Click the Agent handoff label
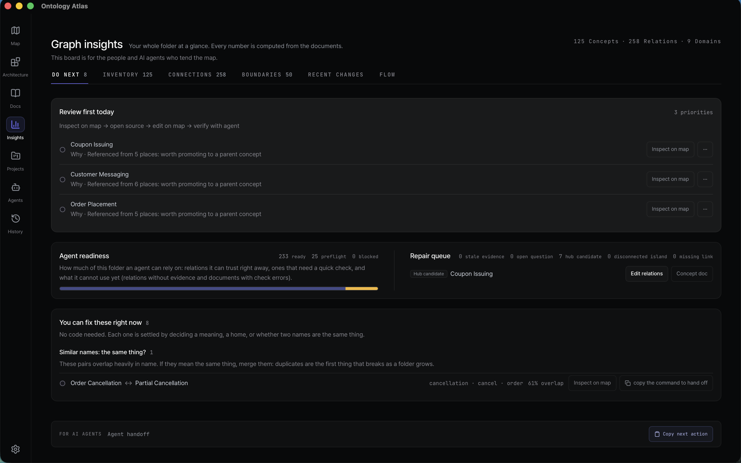This screenshot has height=463, width=741. coord(128,434)
